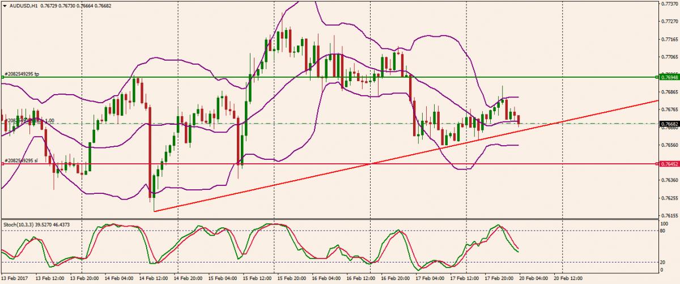Viewport: 680px width, 284px height.
Task: Click the #2082549295 sl order label
Action: pos(21,160)
